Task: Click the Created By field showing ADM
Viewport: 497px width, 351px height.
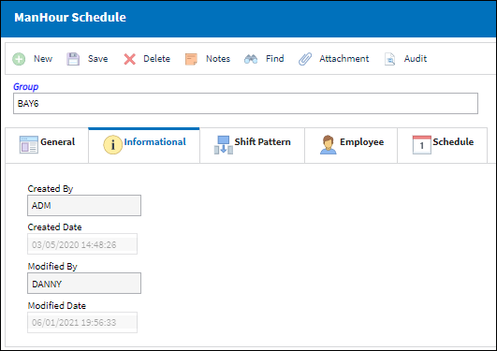Action: pyautogui.click(x=84, y=206)
